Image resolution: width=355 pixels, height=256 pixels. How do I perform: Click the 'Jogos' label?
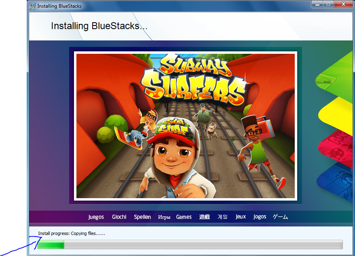pyautogui.click(x=260, y=217)
